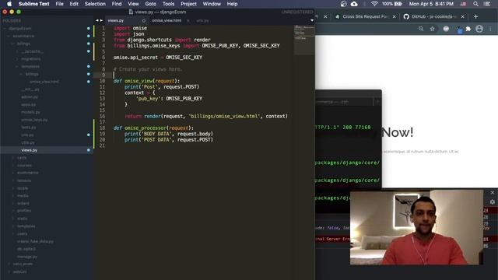Open omise_keys.py in the sidebar
Viewport: 498px width, 280px height.
tap(34, 120)
